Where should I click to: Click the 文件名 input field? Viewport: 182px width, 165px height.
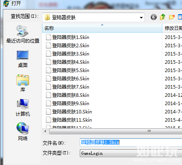(131, 142)
